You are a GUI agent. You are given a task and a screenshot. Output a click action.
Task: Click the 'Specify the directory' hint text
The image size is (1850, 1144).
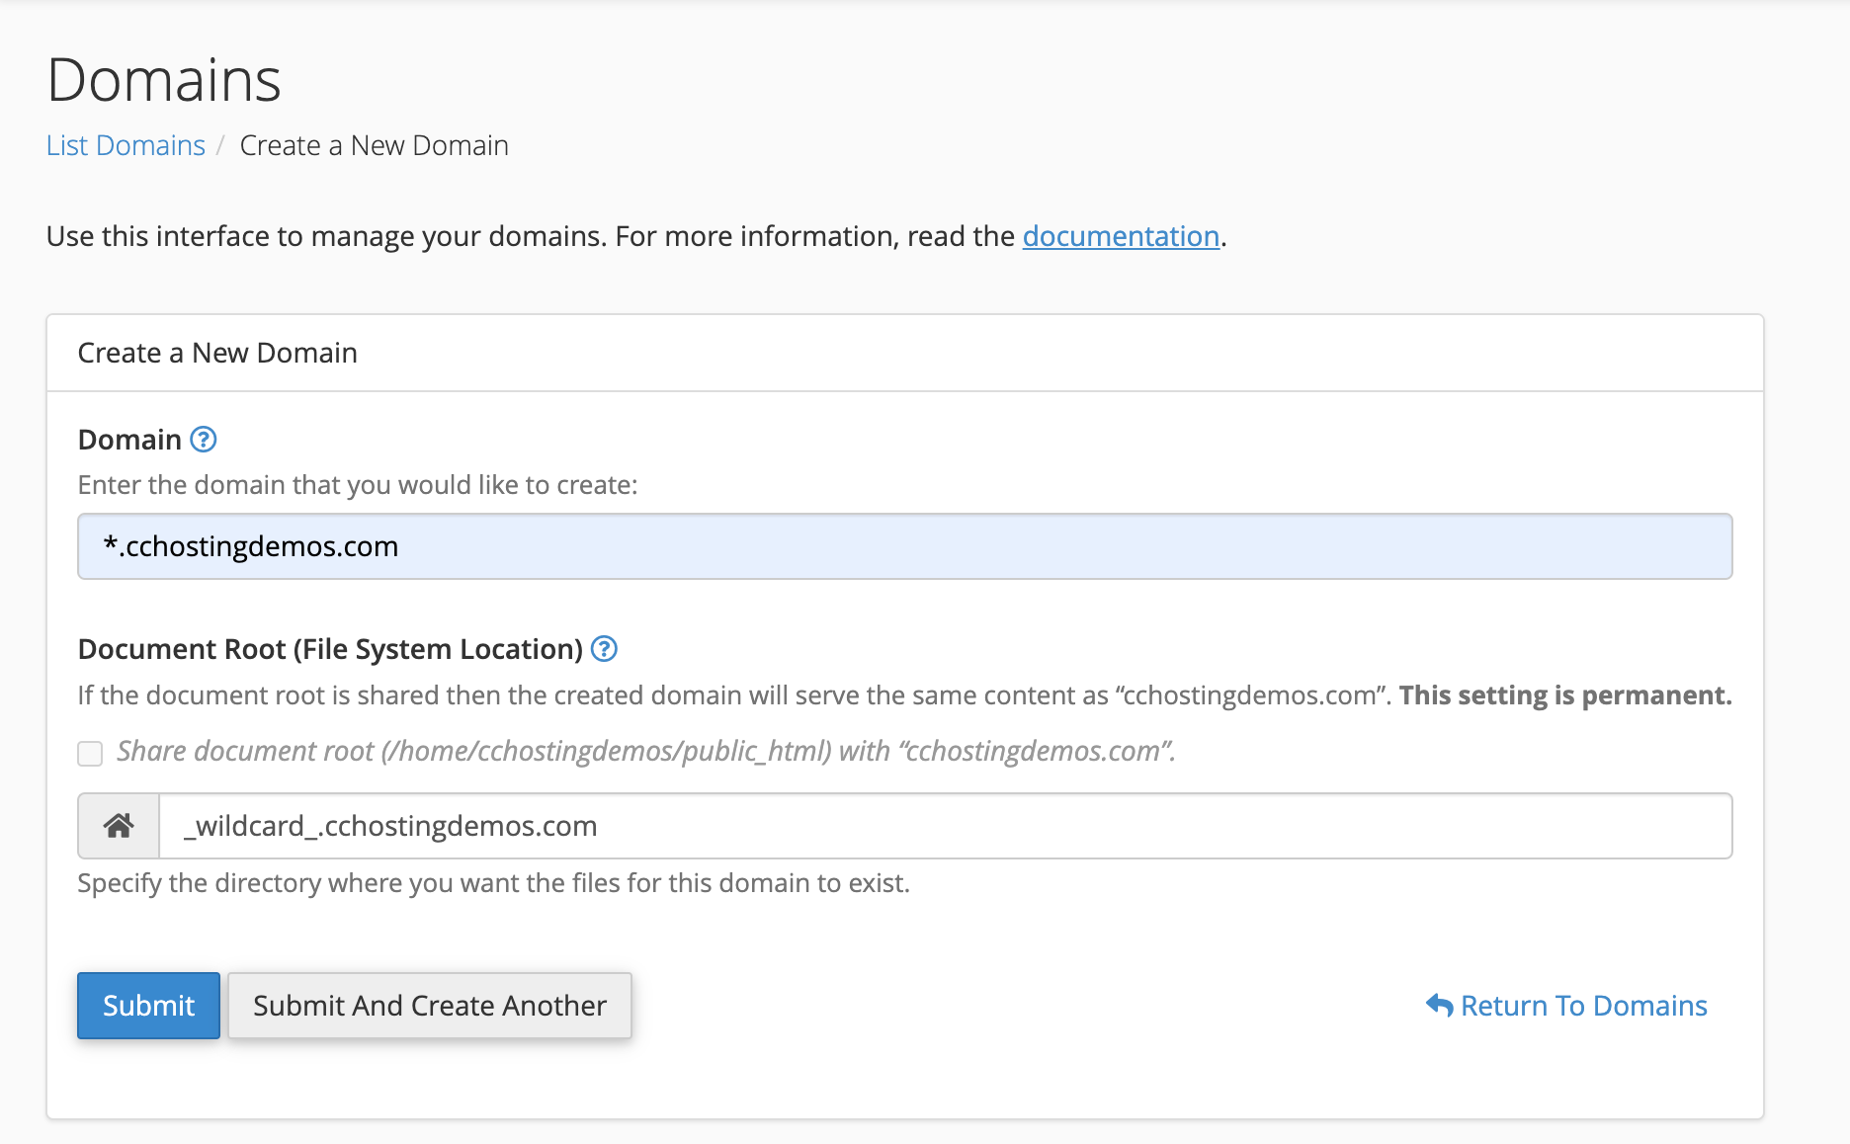click(x=493, y=883)
